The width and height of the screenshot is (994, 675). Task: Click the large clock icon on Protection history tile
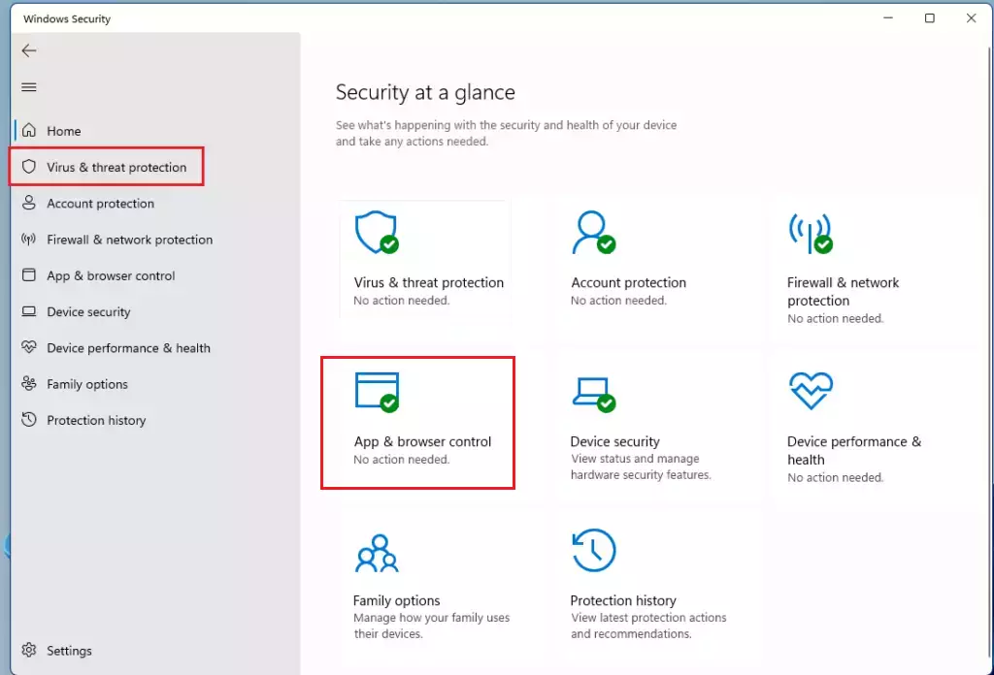593,550
